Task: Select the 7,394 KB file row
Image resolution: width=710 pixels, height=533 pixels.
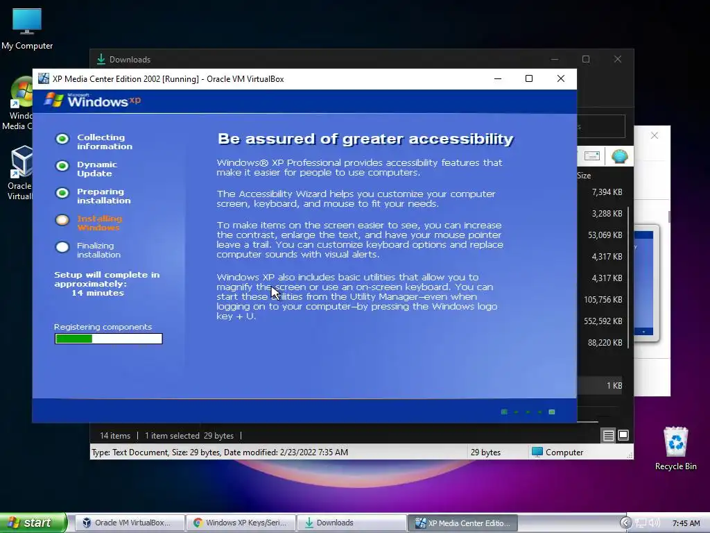Action: [x=600, y=192]
